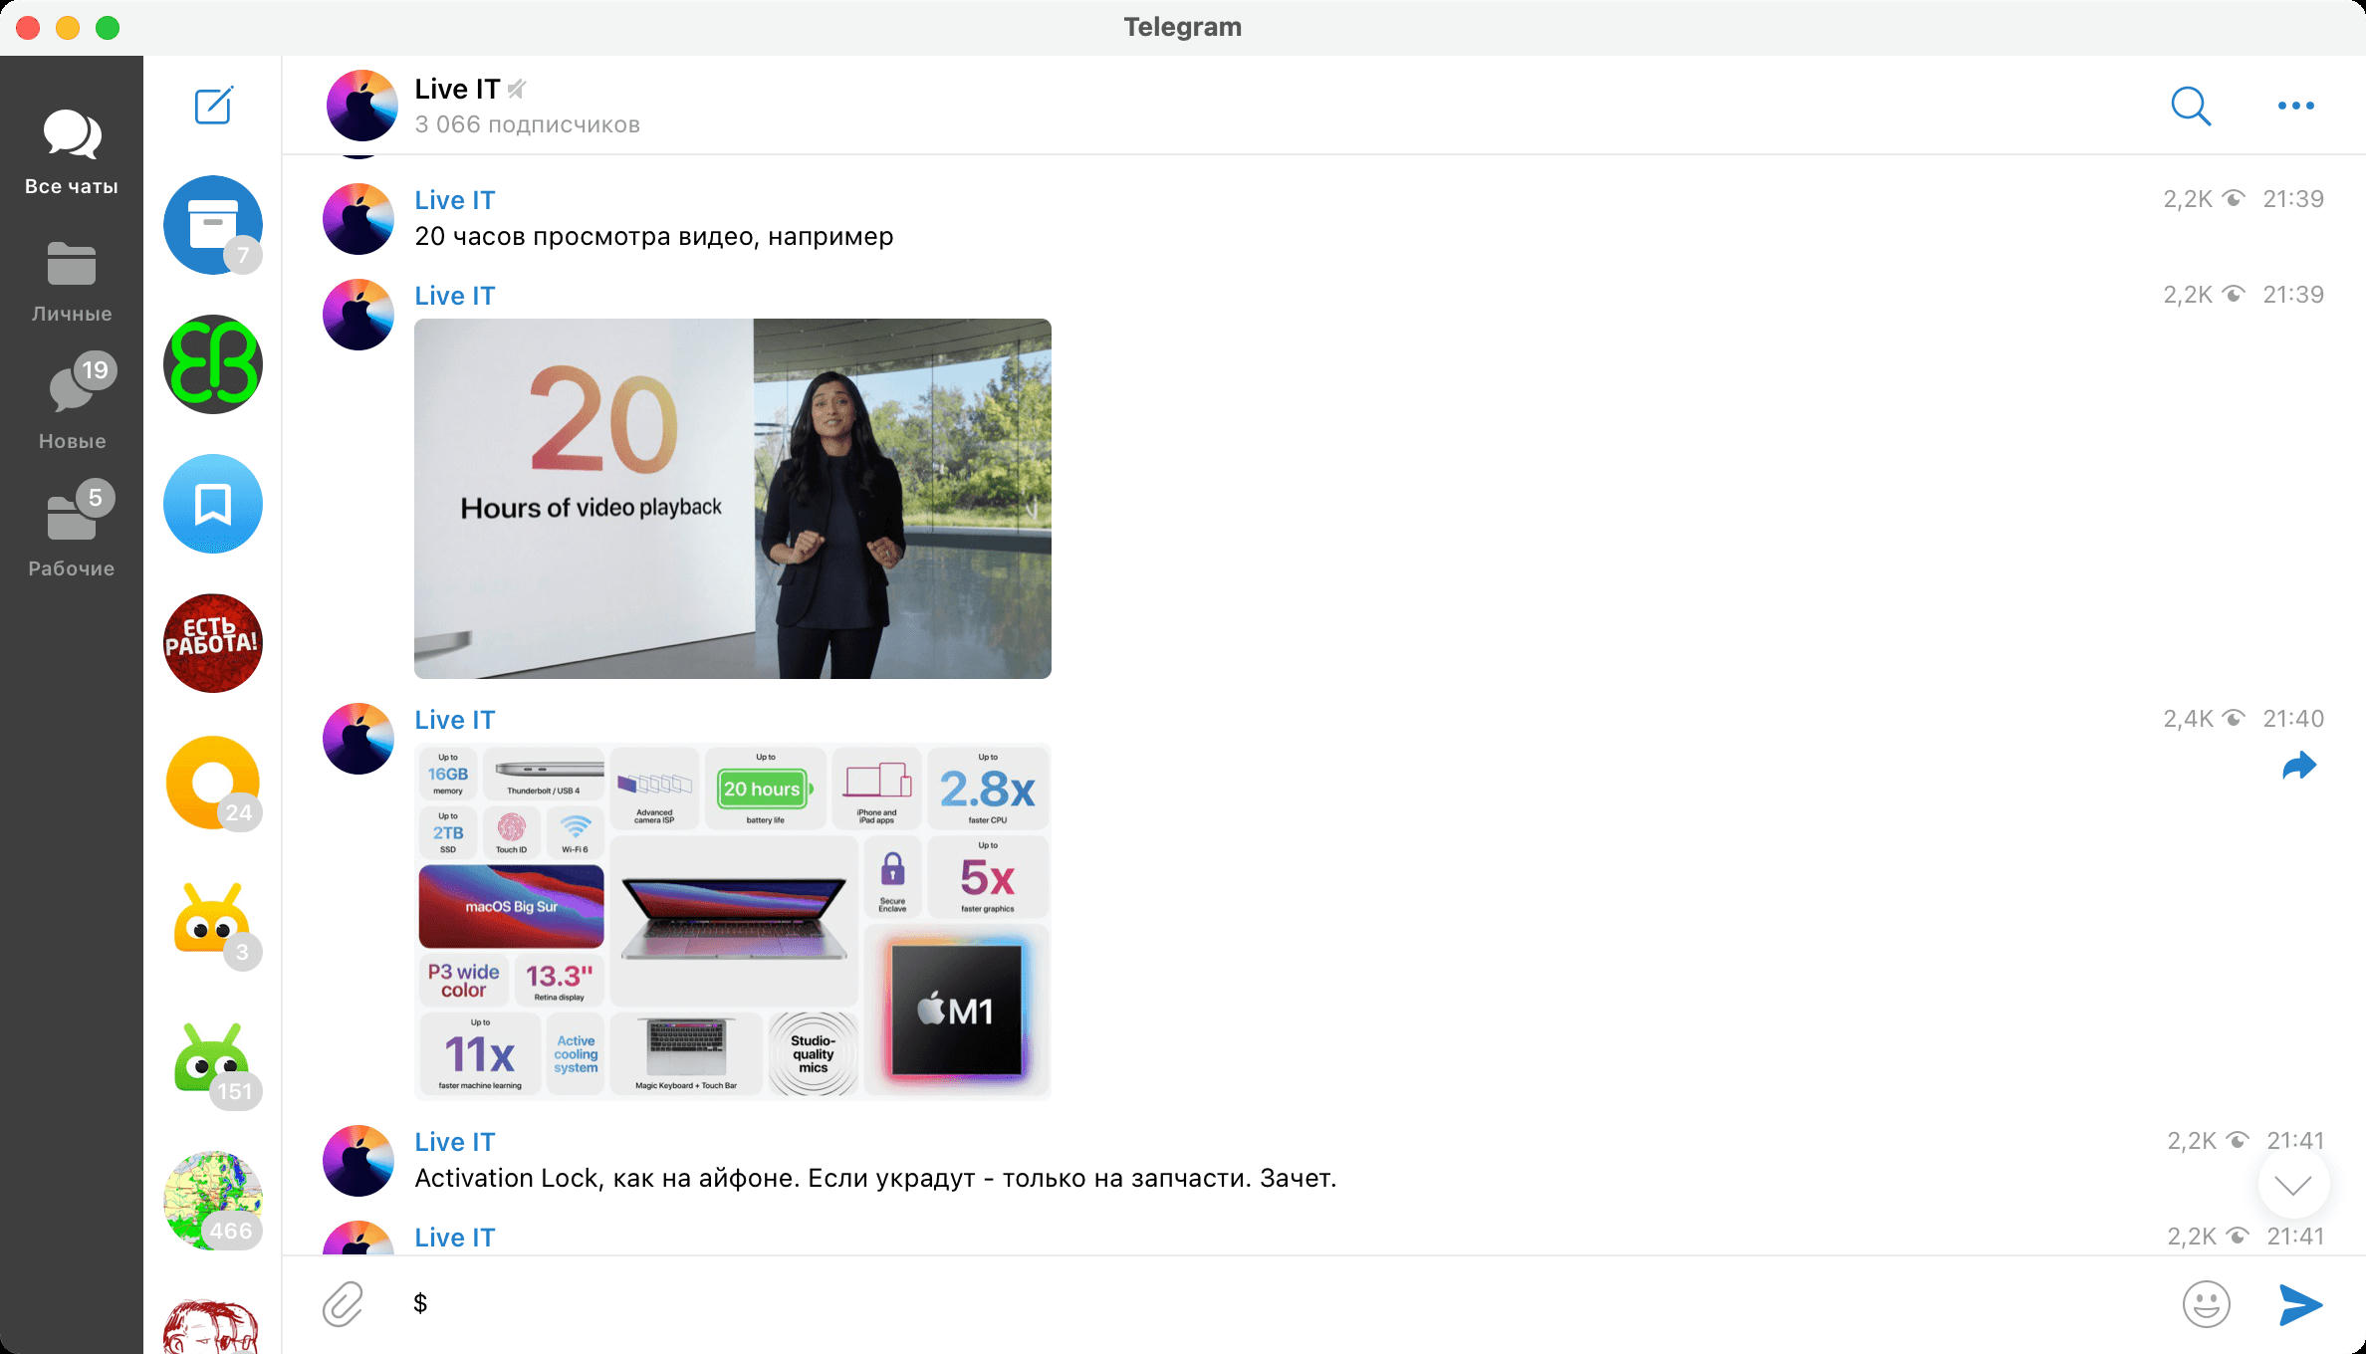The height and width of the screenshot is (1354, 2366).
Task: Open Saved Messages bookmark chat
Action: (x=213, y=504)
